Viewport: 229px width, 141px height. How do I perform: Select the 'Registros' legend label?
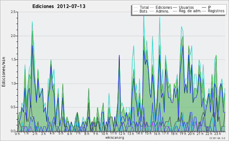click(x=216, y=11)
